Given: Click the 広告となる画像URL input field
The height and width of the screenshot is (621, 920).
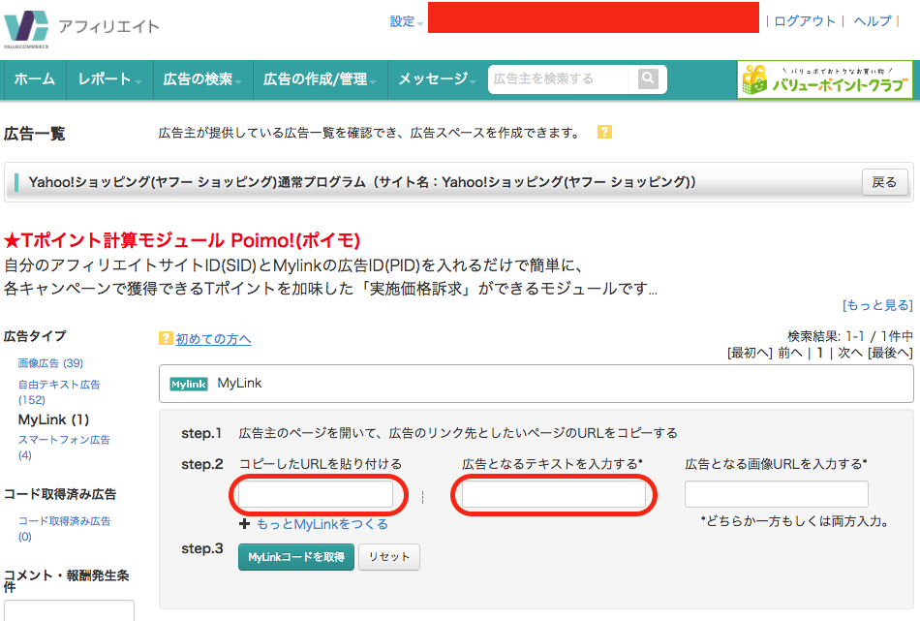Looking at the screenshot, I should point(777,494).
